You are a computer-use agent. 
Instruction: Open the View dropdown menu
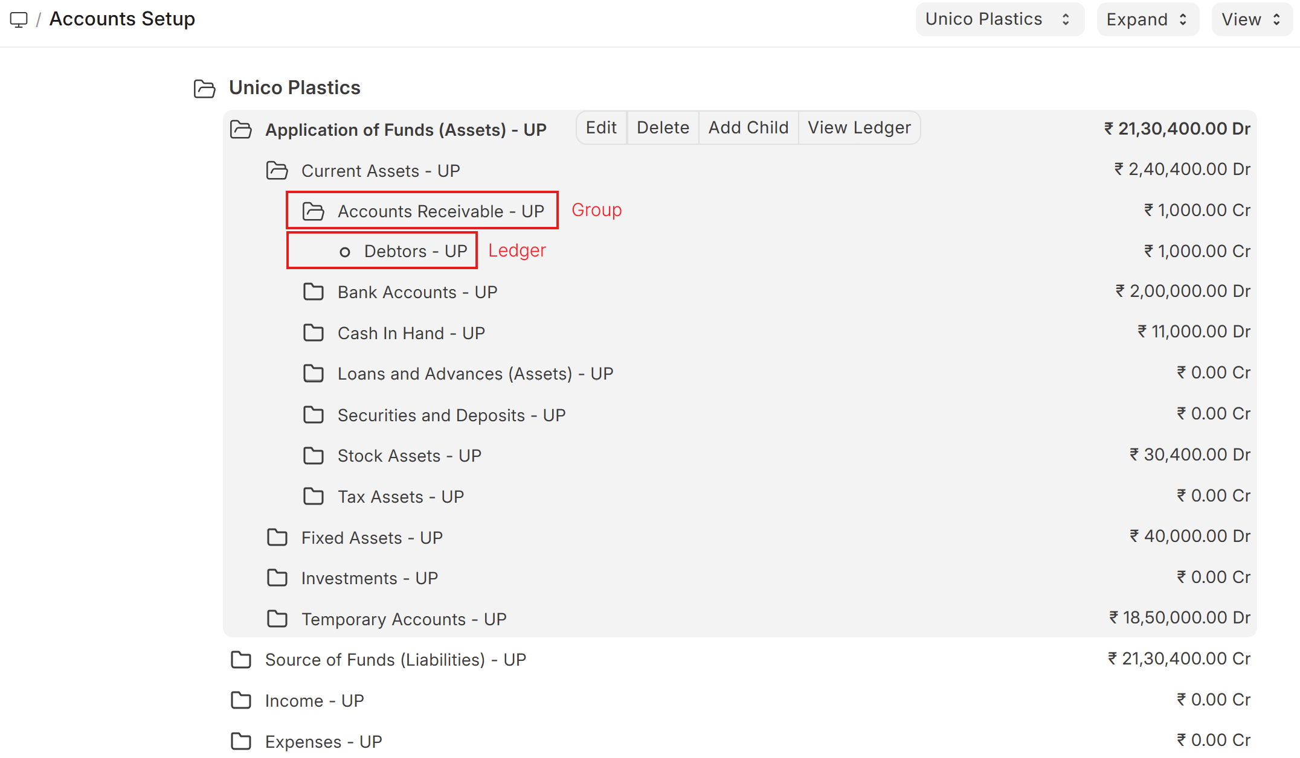(x=1250, y=19)
